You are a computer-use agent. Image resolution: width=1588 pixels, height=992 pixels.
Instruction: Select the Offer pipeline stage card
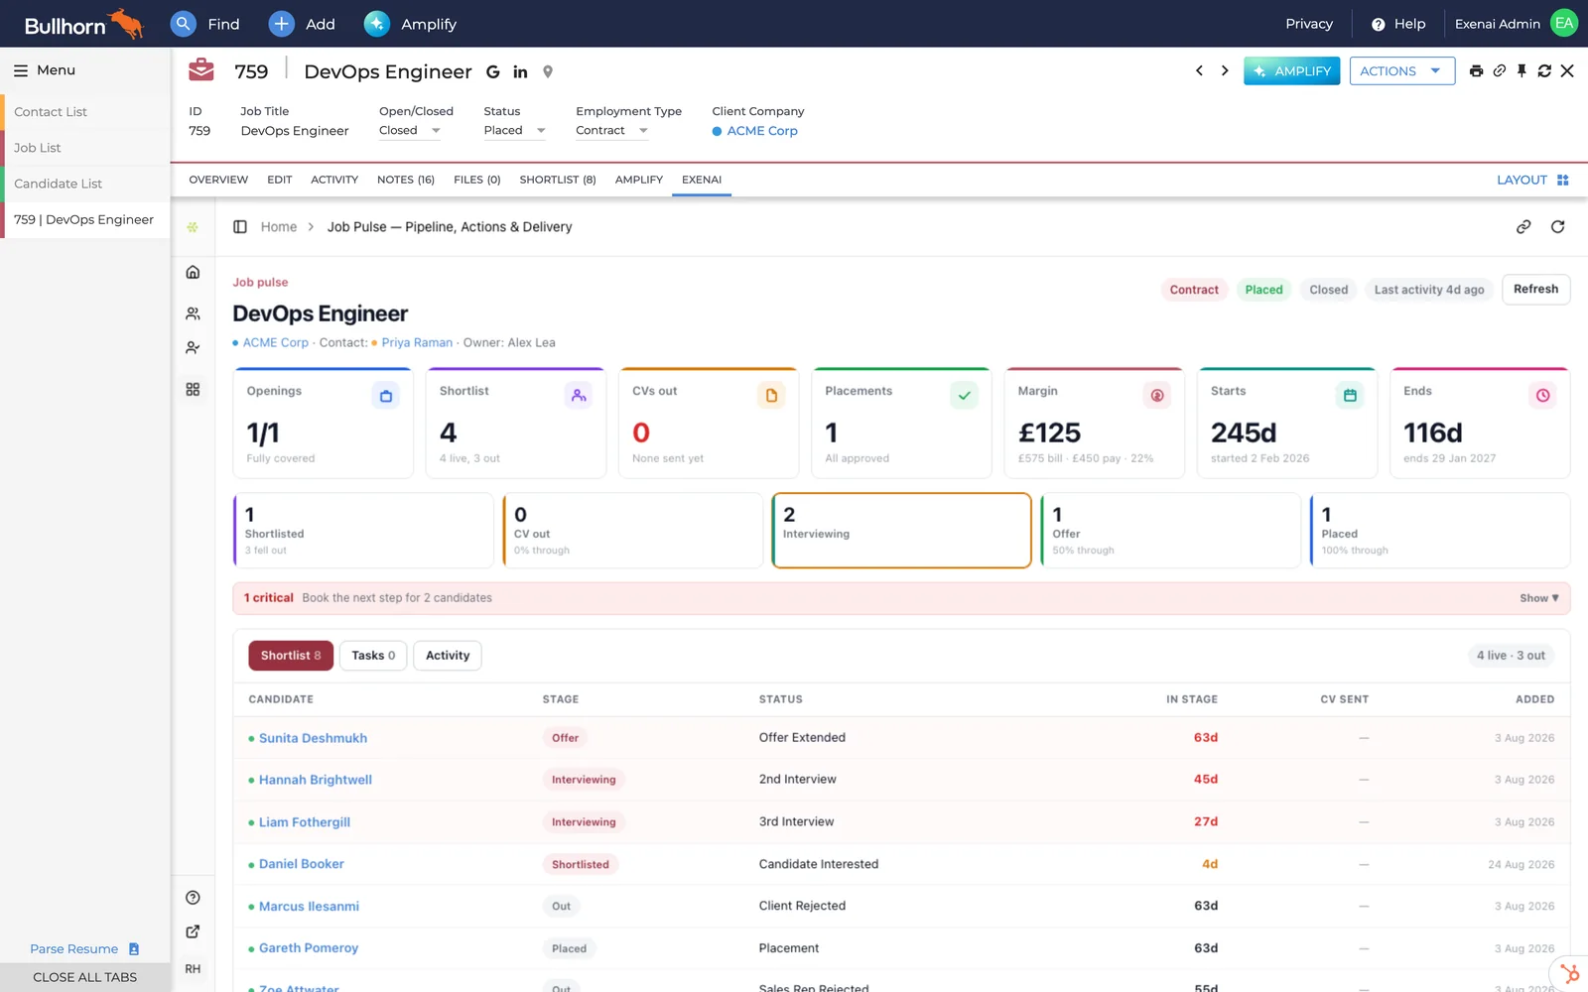click(1170, 531)
